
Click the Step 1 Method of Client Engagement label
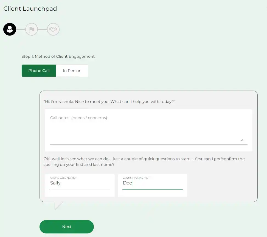(58, 56)
